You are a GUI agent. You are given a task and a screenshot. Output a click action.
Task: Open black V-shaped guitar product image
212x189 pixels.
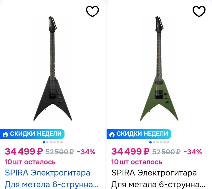coord(53,68)
